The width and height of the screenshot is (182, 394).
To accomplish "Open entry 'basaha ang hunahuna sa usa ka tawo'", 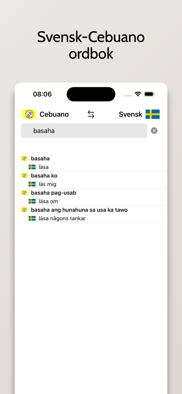I will (79, 210).
